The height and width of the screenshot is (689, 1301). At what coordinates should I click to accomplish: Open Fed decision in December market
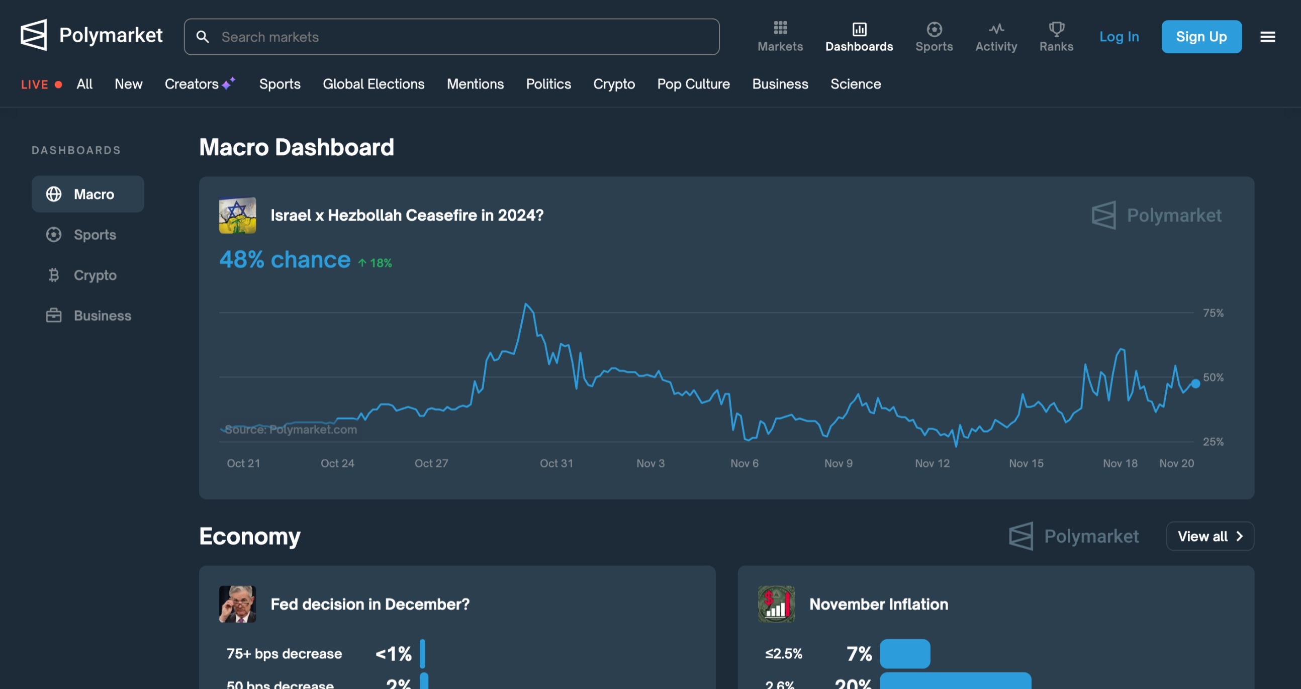click(369, 604)
